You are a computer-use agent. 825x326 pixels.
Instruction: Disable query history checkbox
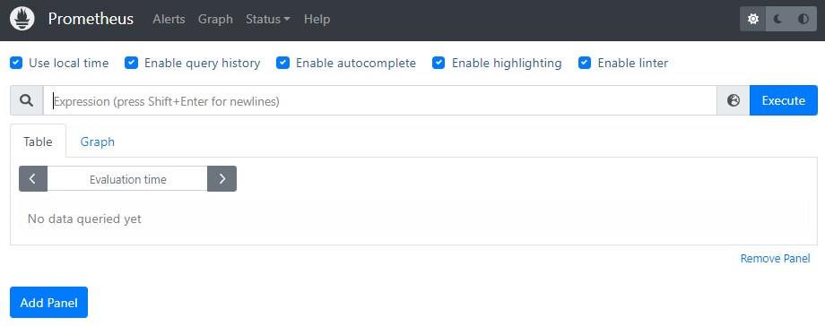click(131, 63)
